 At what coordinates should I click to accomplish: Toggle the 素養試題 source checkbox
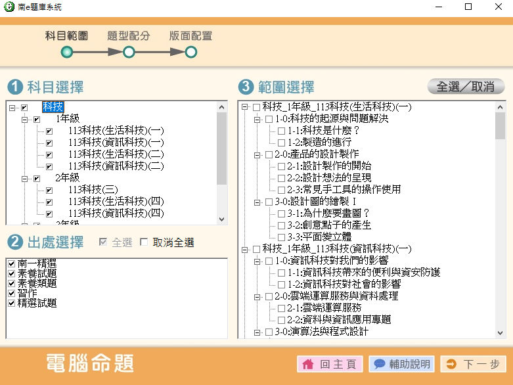click(11, 273)
